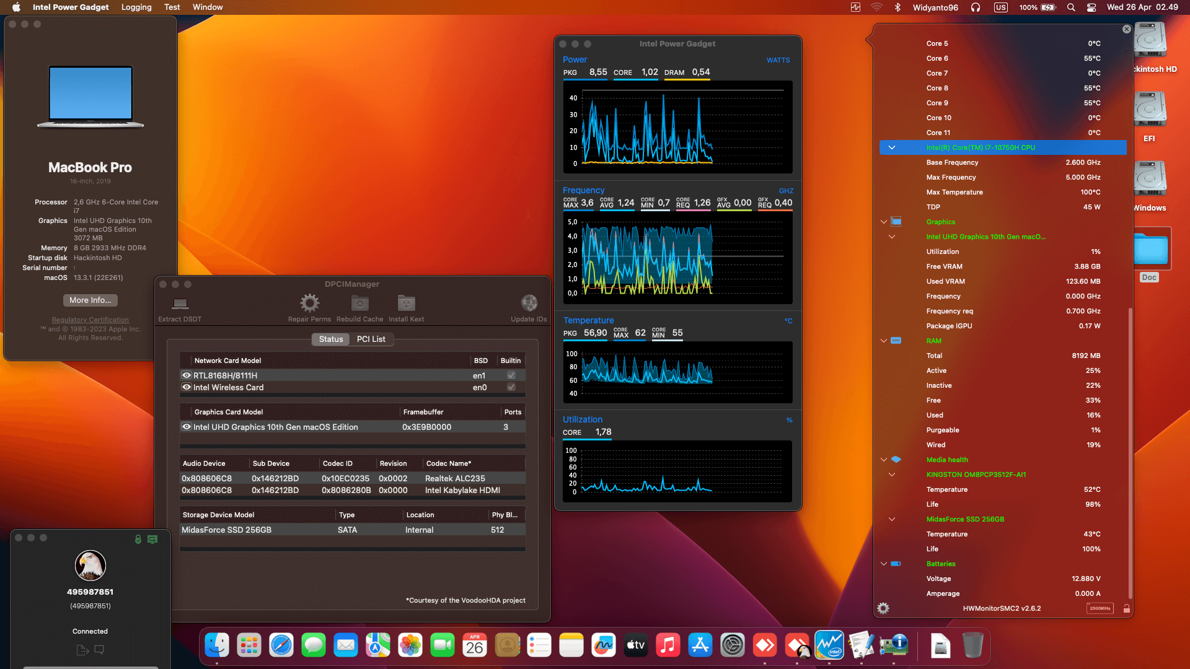Click Wi-Fi status icon in menu bar
The width and height of the screenshot is (1190, 669).
tap(876, 7)
